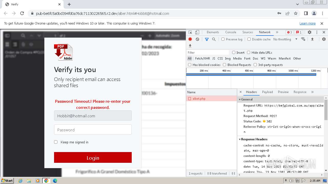This screenshot has width=328, height=184.
Task: Open the saved password key icon
Action: click(x=279, y=13)
